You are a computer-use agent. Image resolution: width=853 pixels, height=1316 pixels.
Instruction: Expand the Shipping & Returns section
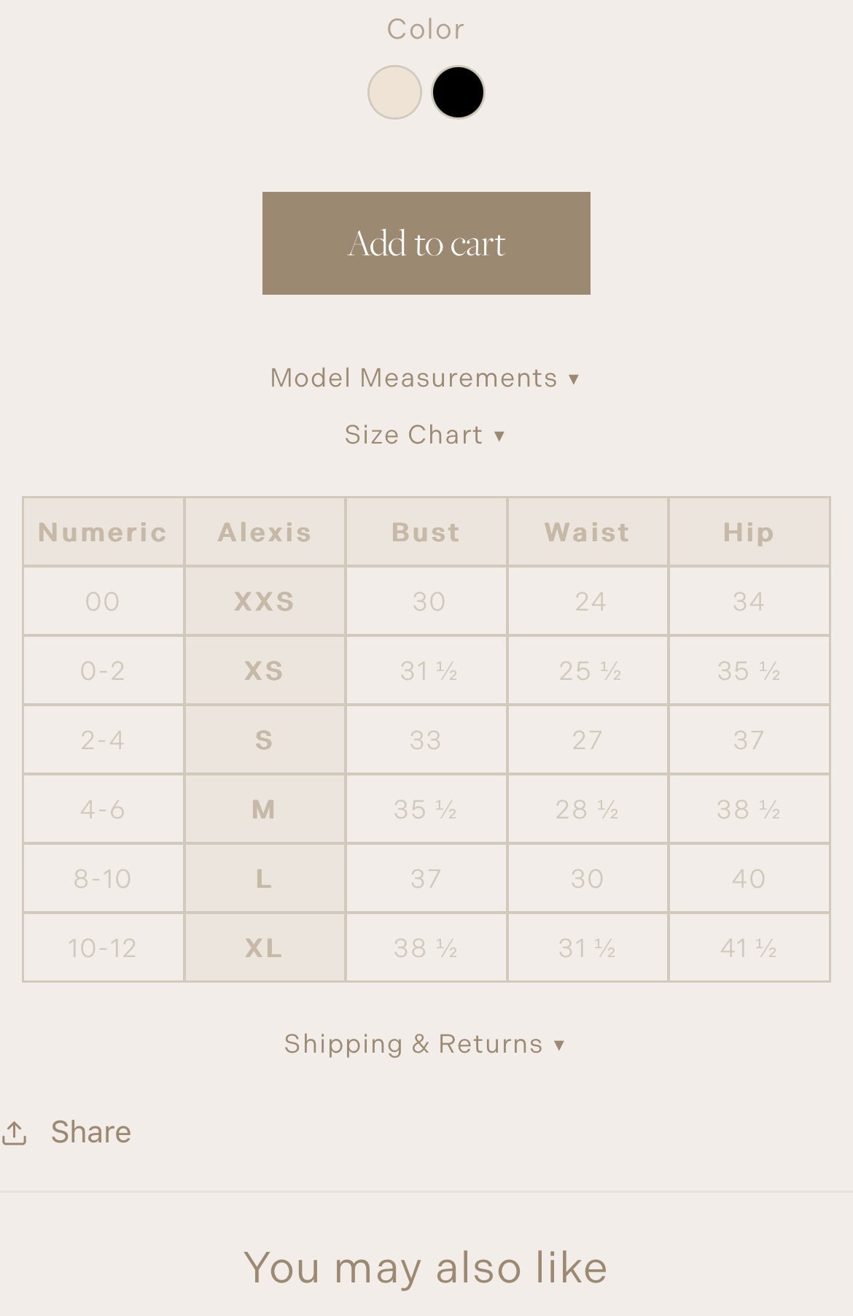[425, 1044]
